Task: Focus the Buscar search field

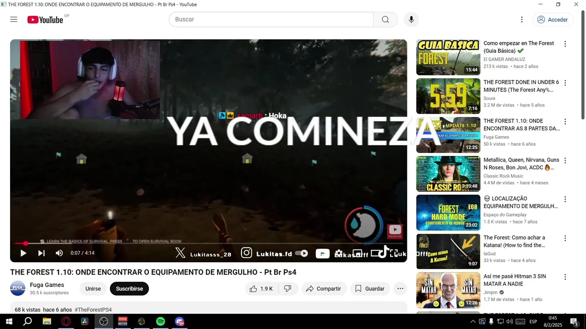Action: tap(271, 20)
